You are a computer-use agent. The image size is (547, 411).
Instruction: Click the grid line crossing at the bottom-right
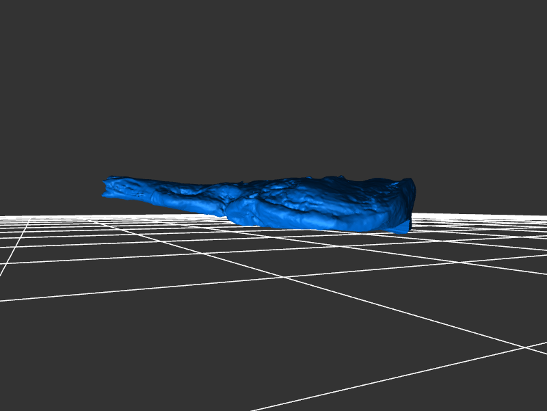pos(525,347)
